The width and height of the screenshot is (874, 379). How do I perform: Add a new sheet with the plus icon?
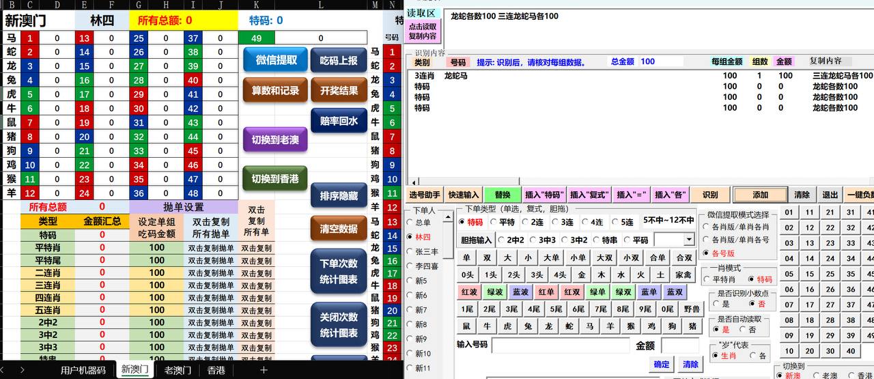click(x=264, y=370)
